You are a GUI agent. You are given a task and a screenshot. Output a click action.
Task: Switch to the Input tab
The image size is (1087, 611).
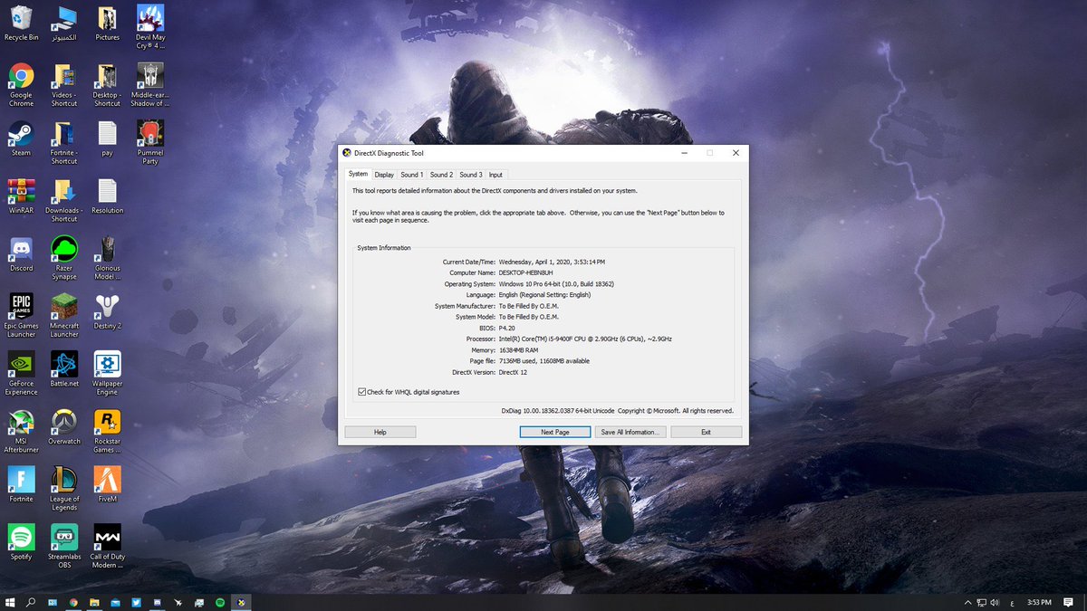pos(495,175)
